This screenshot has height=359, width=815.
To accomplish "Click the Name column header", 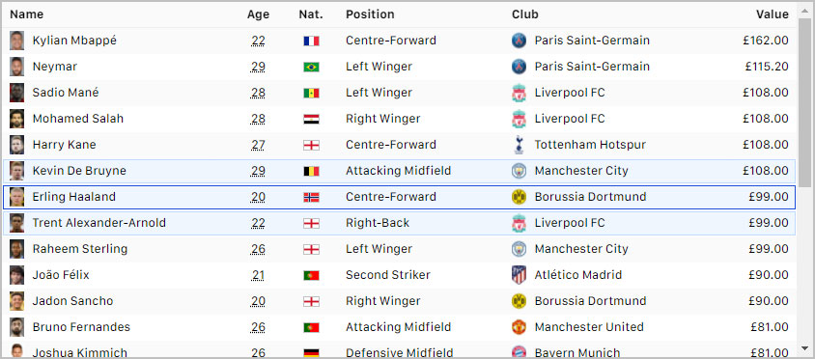I will [x=26, y=14].
